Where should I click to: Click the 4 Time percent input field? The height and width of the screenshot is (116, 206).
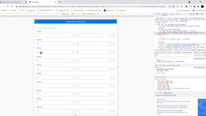click(x=55, y=61)
